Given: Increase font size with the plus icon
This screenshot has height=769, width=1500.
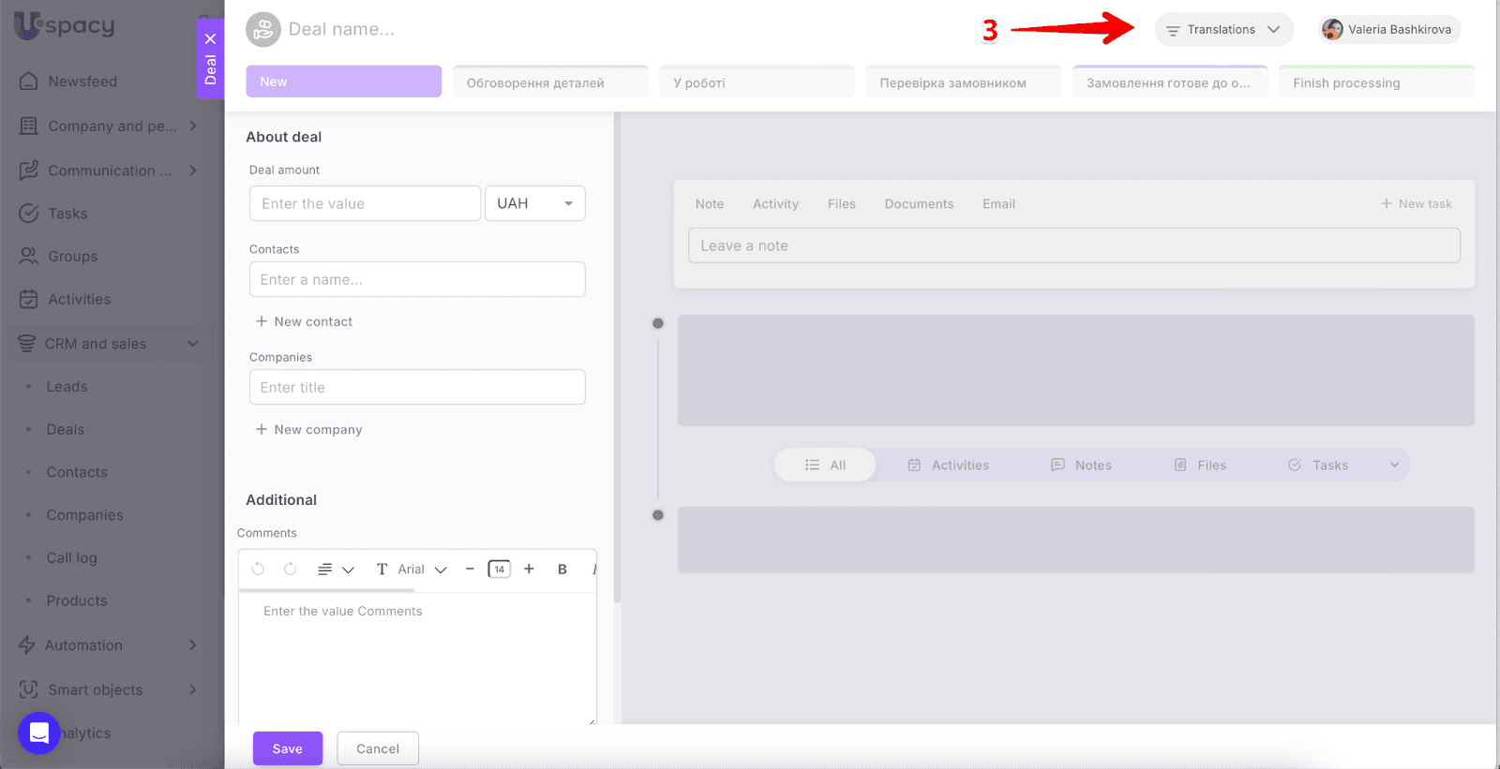Looking at the screenshot, I should (529, 569).
